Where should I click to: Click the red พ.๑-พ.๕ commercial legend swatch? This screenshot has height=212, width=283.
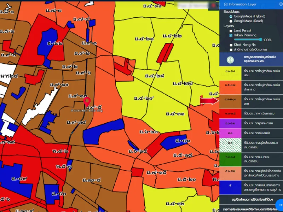(230, 113)
